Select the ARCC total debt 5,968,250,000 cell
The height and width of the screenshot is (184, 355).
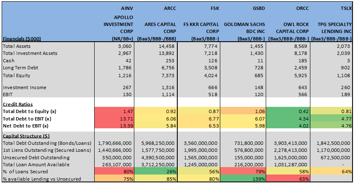point(158,143)
